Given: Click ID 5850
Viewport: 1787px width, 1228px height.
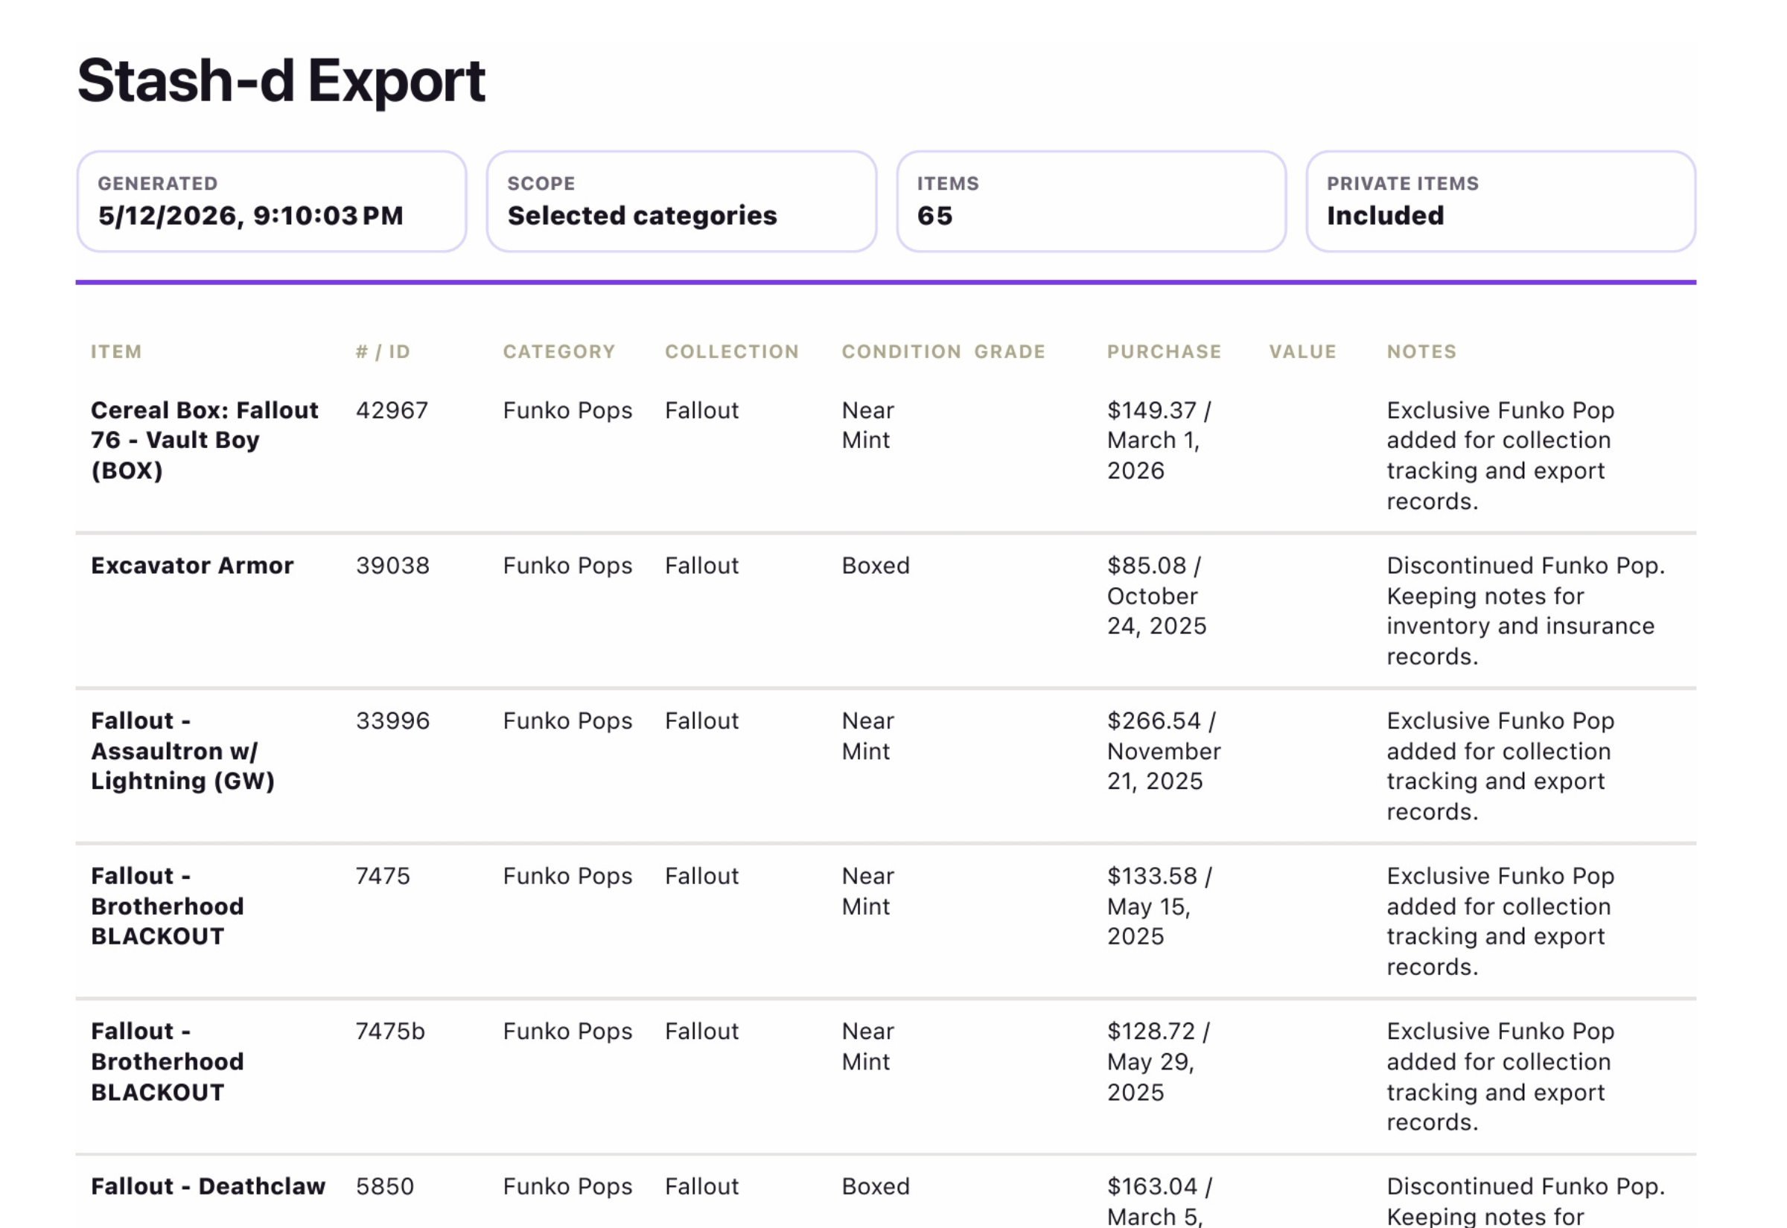Looking at the screenshot, I should (385, 1186).
